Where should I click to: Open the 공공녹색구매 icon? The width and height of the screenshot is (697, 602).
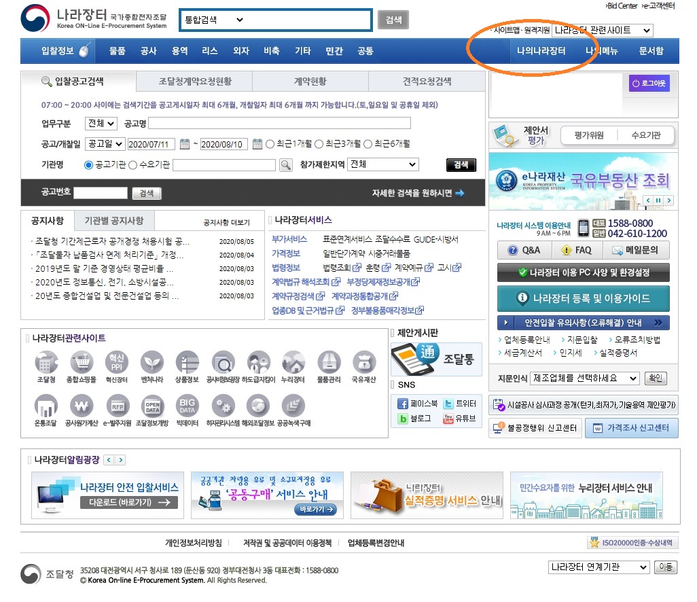293,406
